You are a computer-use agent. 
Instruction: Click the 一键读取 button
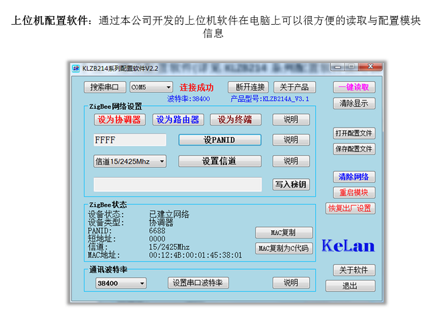[x=354, y=87]
